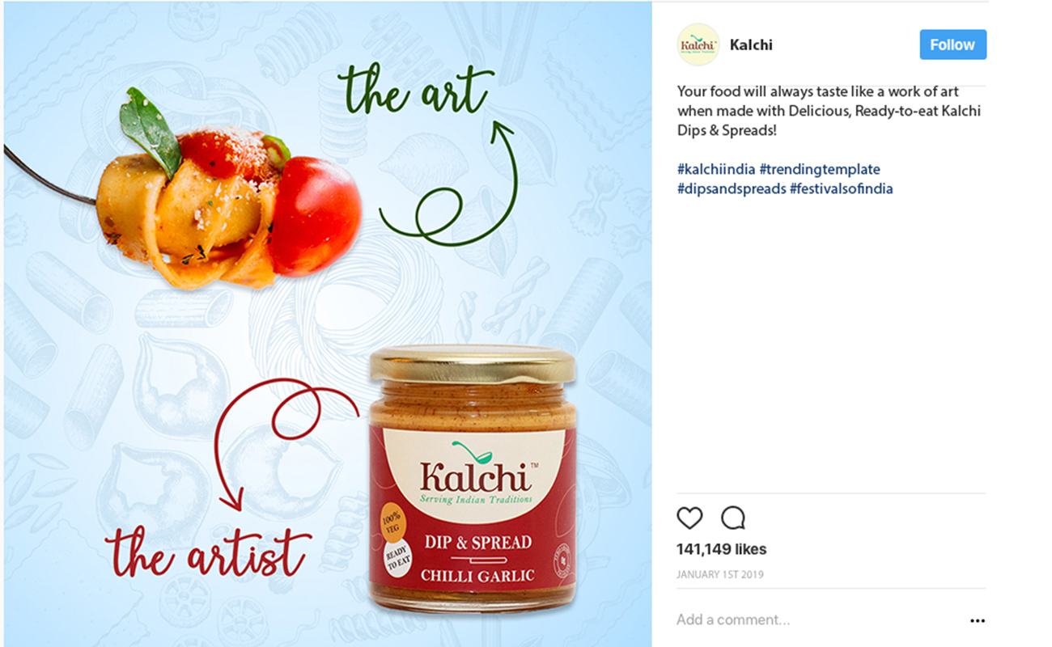Click the January 1st 2019 timestamp
Image resolution: width=1052 pixels, height=647 pixels.
click(x=720, y=575)
